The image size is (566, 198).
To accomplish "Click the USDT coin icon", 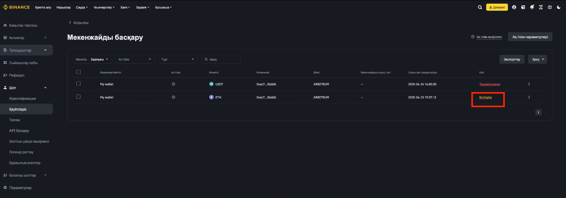I will pyautogui.click(x=211, y=84).
